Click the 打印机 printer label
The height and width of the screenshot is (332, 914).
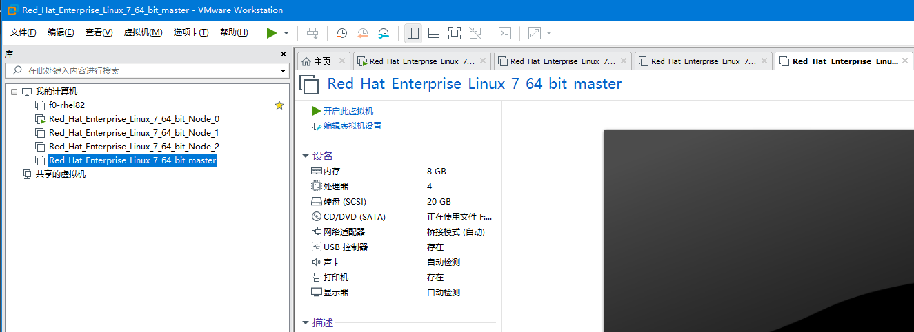[336, 278]
